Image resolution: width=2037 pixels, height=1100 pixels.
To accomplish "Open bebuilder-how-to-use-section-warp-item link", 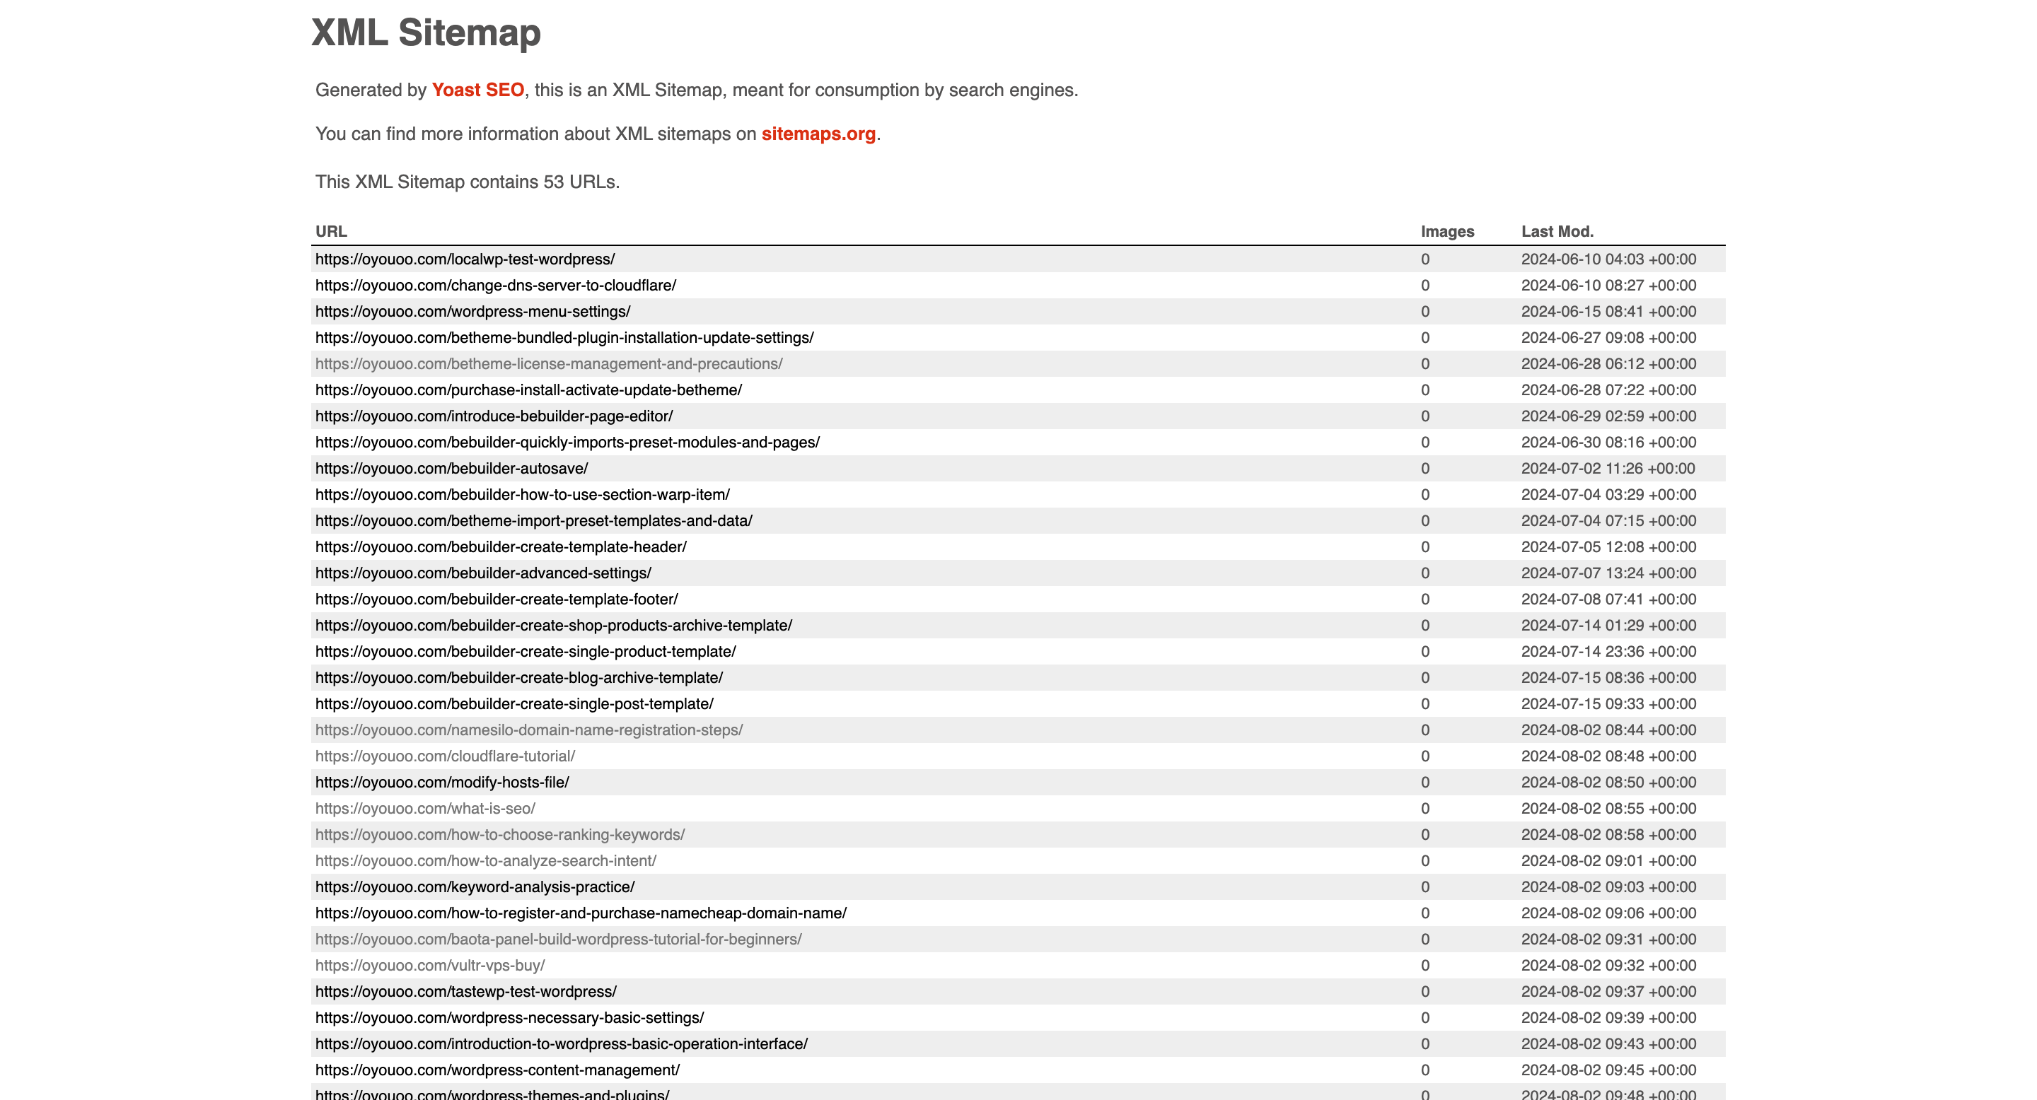I will (523, 495).
